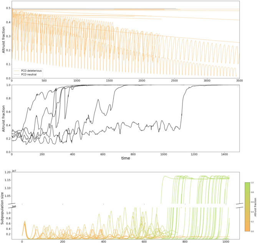Viewport: 257px width, 243px height.
Task: Click the 1400 tick on middle plot
Action: (224, 154)
